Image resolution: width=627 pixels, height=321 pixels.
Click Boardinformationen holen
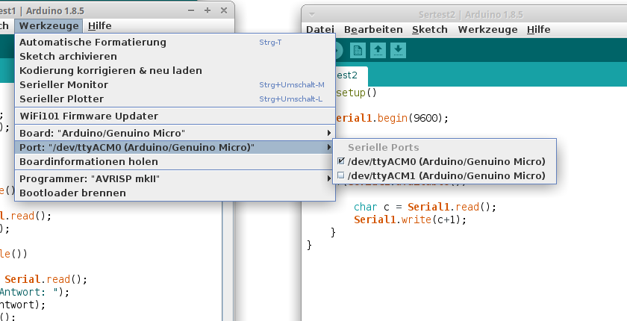(x=88, y=161)
